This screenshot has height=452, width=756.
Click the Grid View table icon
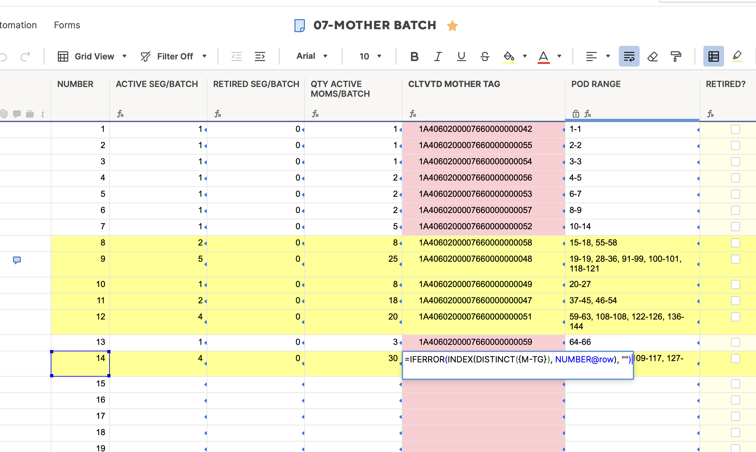point(63,56)
